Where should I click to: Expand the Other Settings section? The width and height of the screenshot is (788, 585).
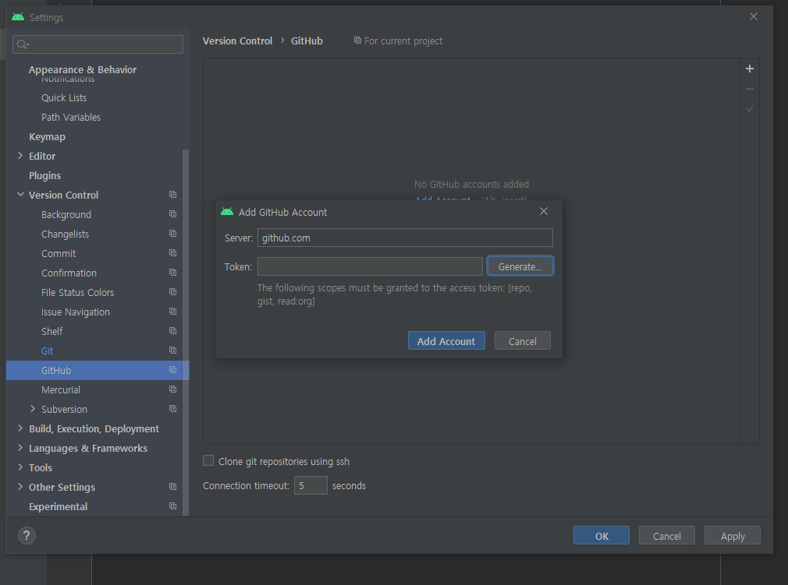(20, 487)
